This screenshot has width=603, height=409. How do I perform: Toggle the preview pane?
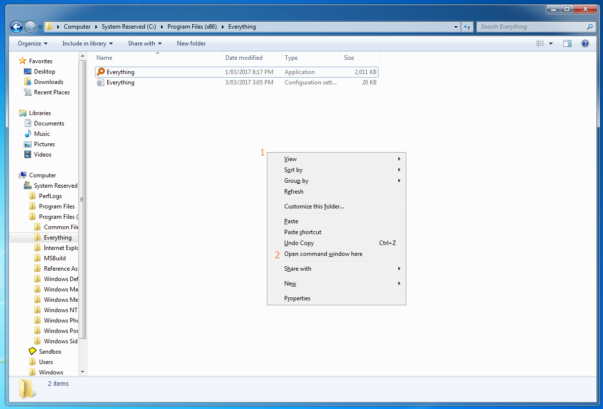coord(567,43)
